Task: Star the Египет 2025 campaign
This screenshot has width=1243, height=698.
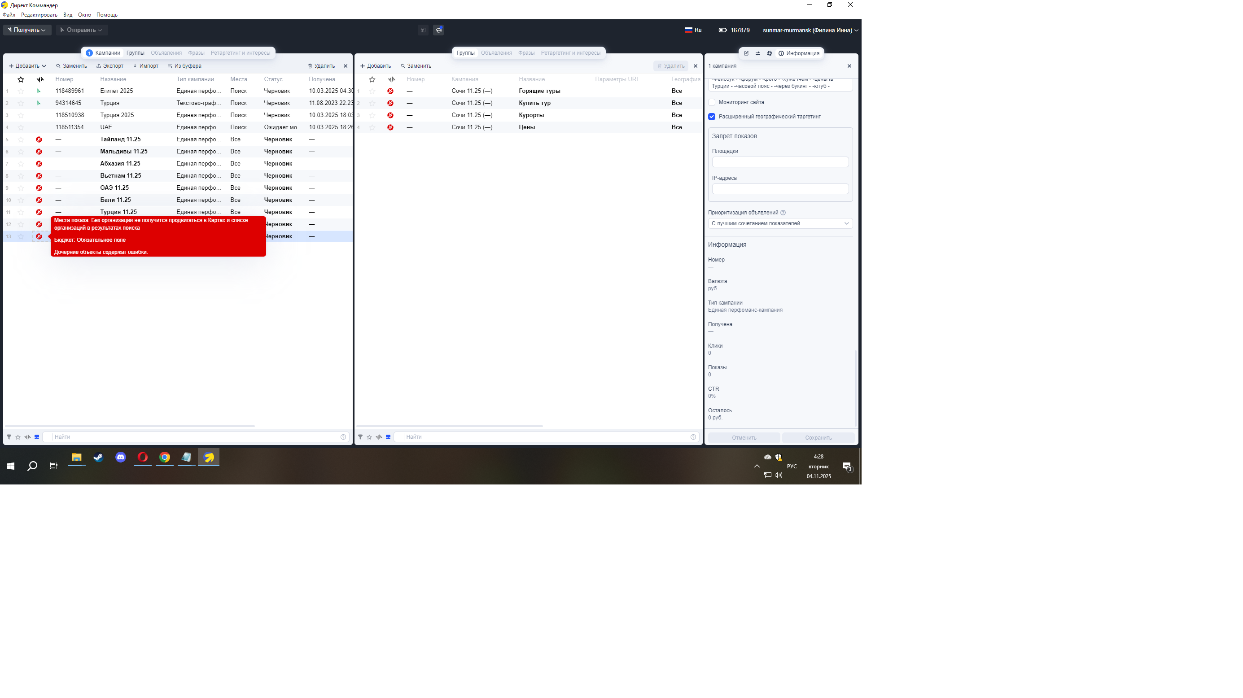Action: (21, 91)
